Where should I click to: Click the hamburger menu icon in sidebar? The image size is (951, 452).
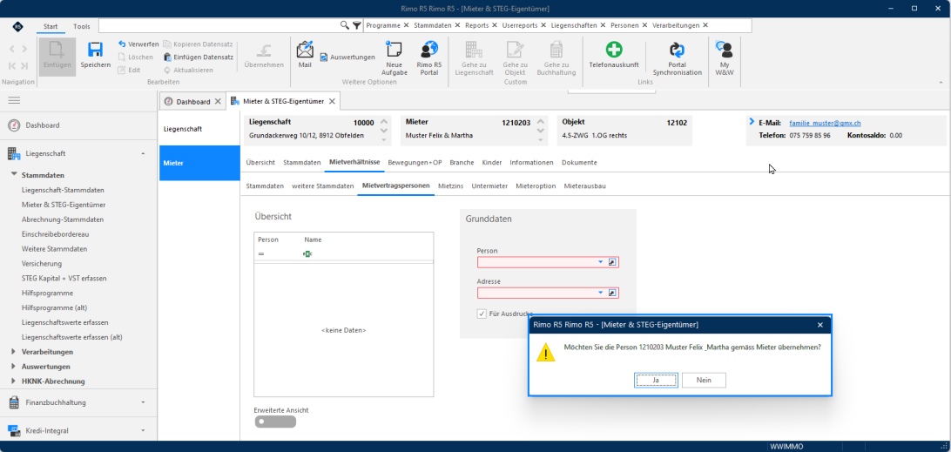coord(14,100)
